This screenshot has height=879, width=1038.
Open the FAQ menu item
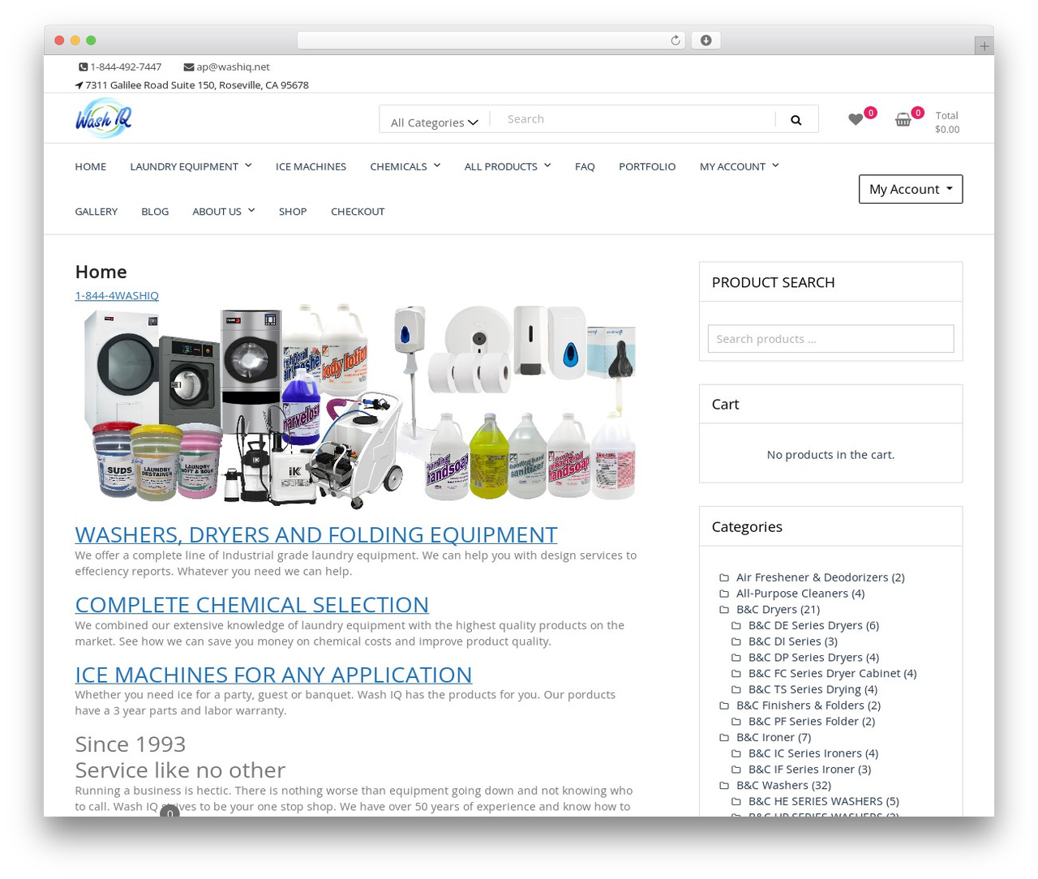point(585,166)
